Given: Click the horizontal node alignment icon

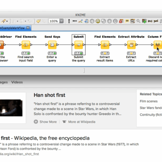Looking at the screenshot, I should pos(75,21).
